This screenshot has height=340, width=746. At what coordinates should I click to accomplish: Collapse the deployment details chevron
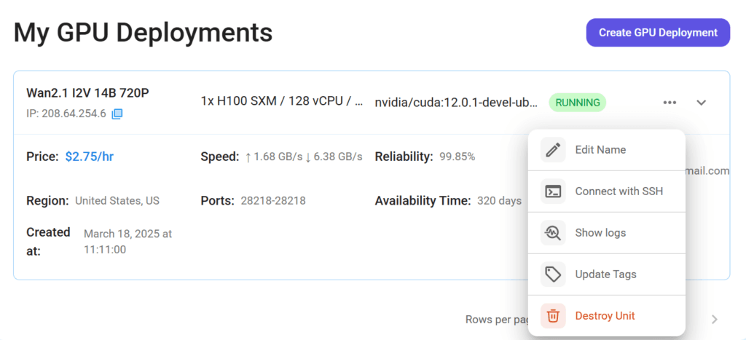(702, 103)
